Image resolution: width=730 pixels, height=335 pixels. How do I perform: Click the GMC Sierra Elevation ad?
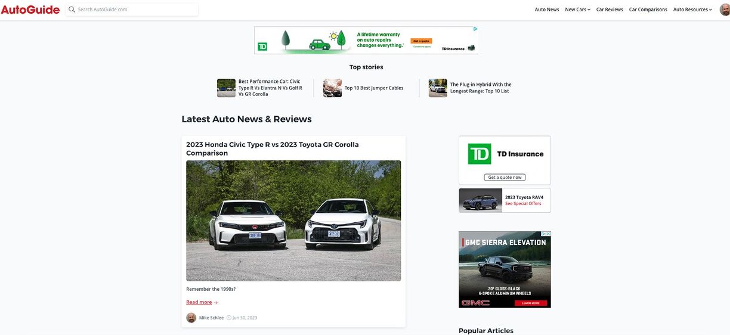505,269
